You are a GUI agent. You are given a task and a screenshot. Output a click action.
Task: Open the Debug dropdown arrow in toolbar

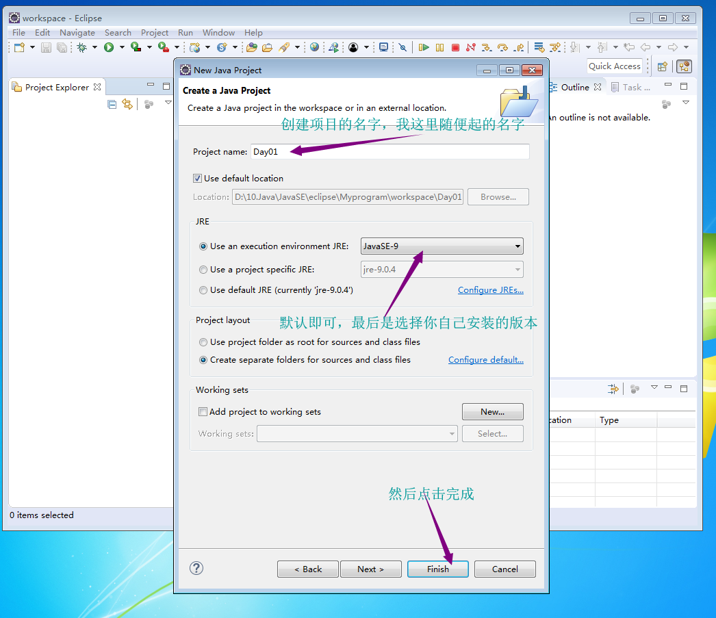tap(94, 47)
